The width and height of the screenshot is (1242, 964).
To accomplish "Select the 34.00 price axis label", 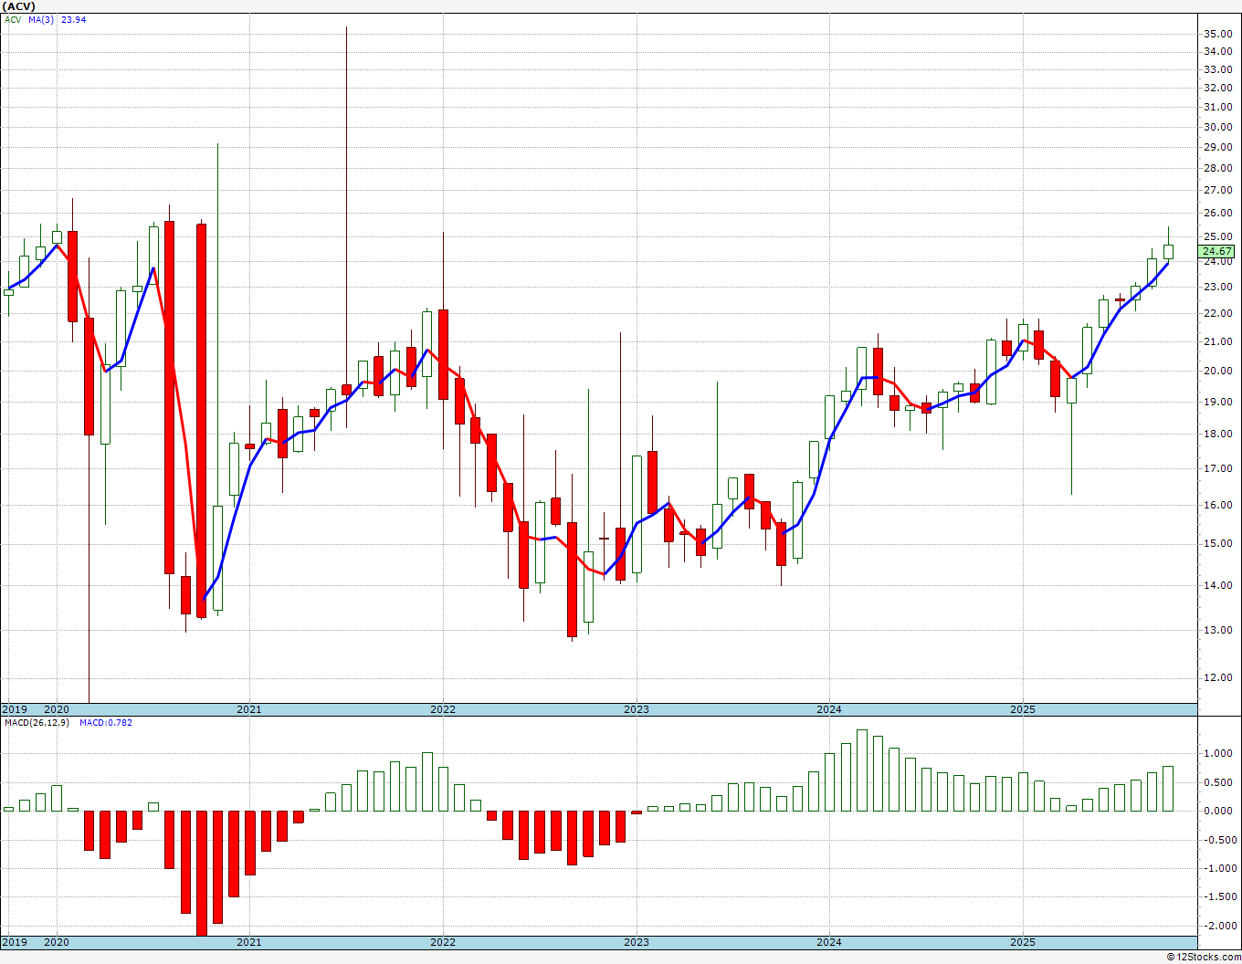I will click(1218, 51).
